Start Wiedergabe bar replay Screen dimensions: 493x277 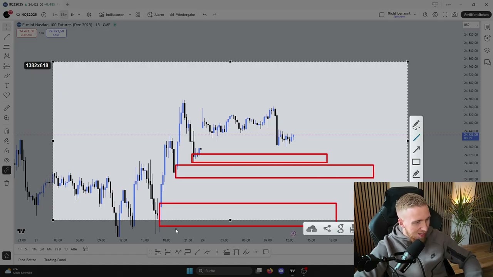[182, 15]
